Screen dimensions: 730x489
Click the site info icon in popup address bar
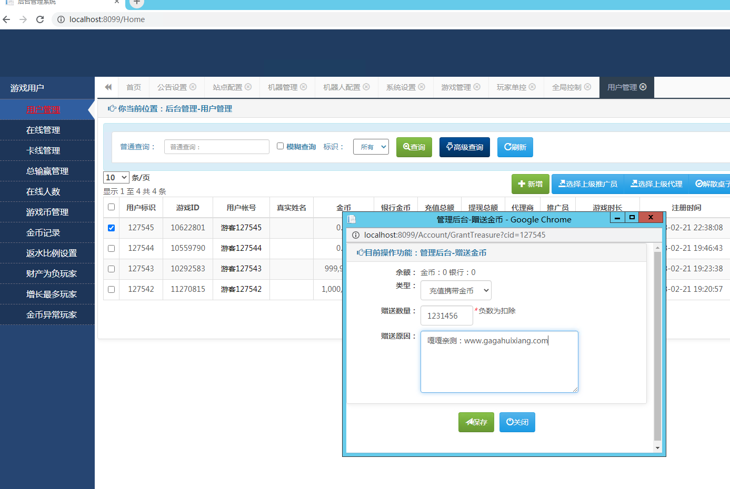pyautogui.click(x=356, y=235)
